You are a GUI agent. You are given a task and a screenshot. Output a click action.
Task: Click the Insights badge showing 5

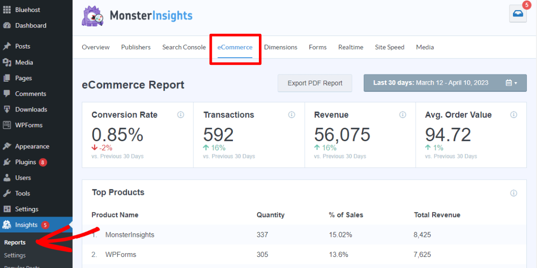[45, 225]
